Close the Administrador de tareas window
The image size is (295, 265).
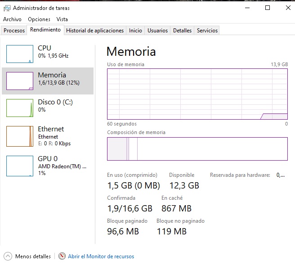tap(288, 8)
